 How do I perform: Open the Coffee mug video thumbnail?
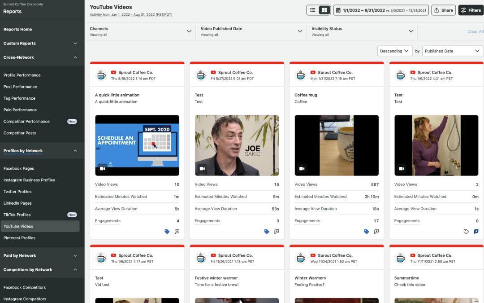pyautogui.click(x=337, y=145)
